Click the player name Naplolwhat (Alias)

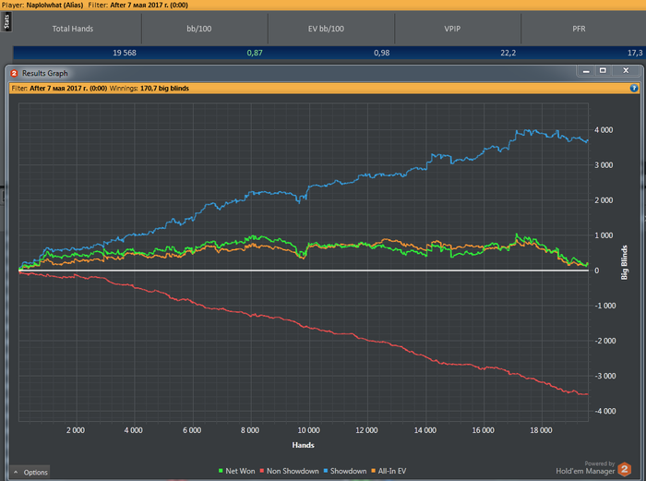click(54, 5)
